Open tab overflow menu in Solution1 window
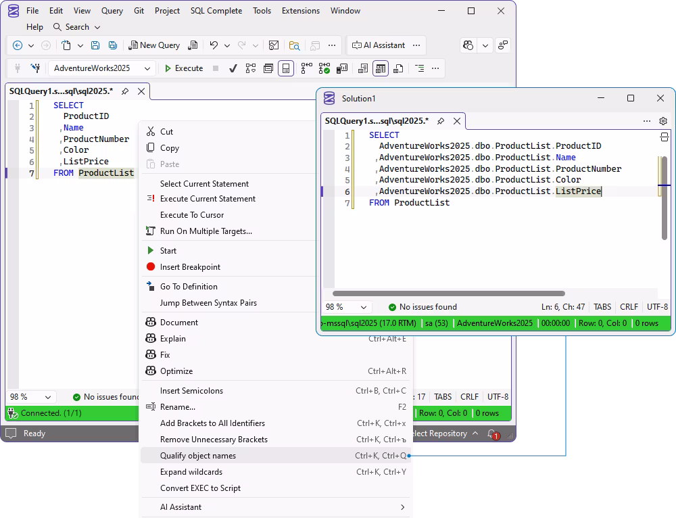 coord(647,121)
